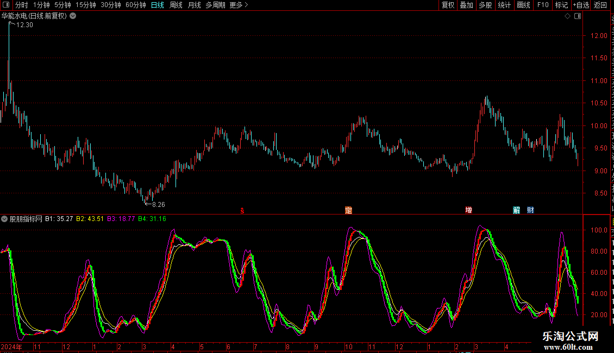Screen dimensions: 614x353
Task: Click 返回 to go back
Action: click(x=600, y=5)
